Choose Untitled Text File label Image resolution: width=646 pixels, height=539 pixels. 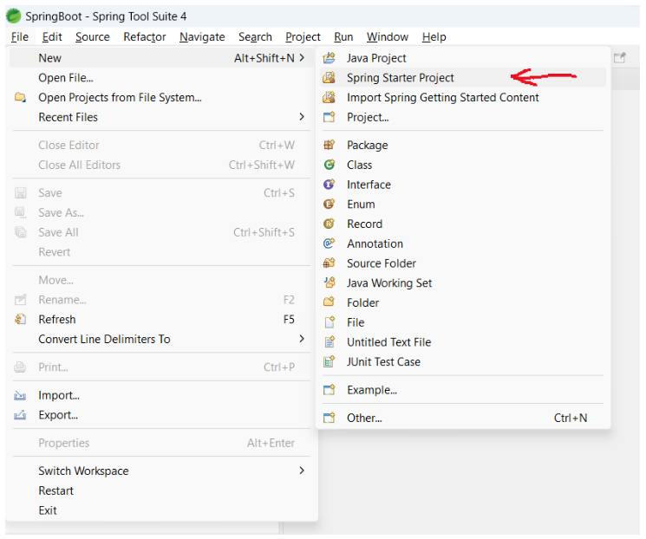[x=389, y=342]
